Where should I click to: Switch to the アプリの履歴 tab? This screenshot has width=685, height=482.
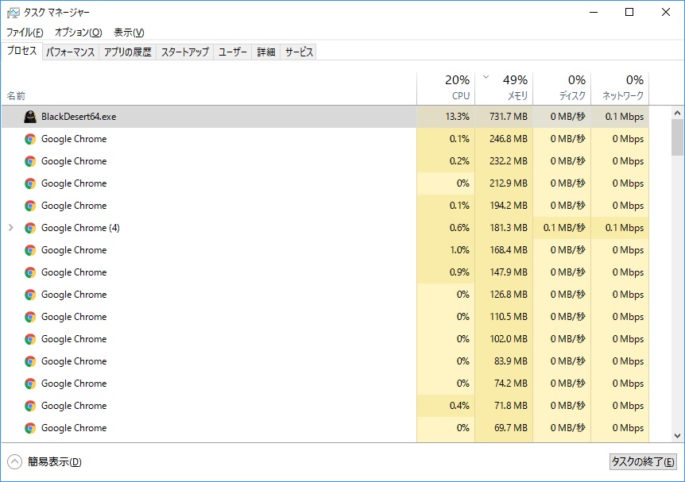pyautogui.click(x=128, y=52)
